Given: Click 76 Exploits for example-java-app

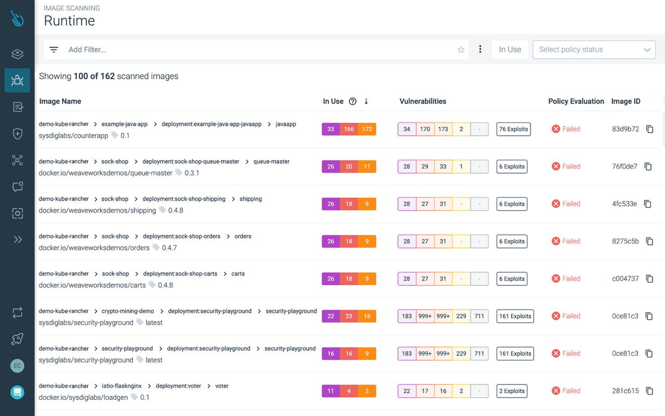Looking at the screenshot, I should click(513, 129).
